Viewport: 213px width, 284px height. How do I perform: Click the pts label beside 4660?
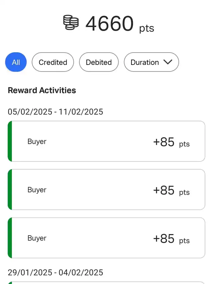point(147,28)
